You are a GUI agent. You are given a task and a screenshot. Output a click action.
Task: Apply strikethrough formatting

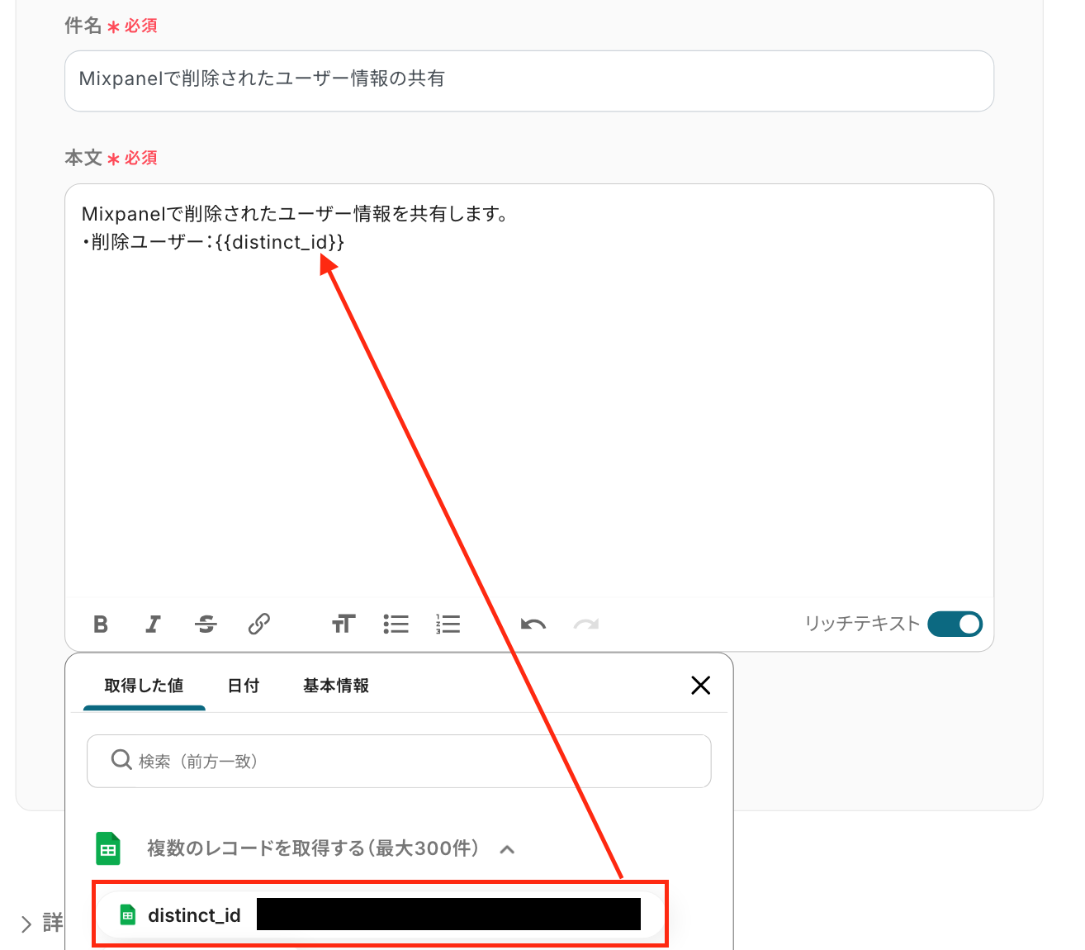click(x=206, y=625)
